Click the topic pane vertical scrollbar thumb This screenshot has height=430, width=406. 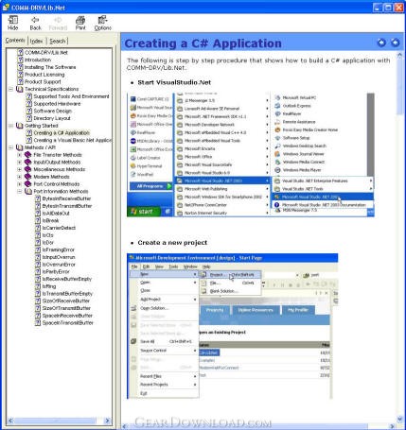pyautogui.click(x=400, y=87)
